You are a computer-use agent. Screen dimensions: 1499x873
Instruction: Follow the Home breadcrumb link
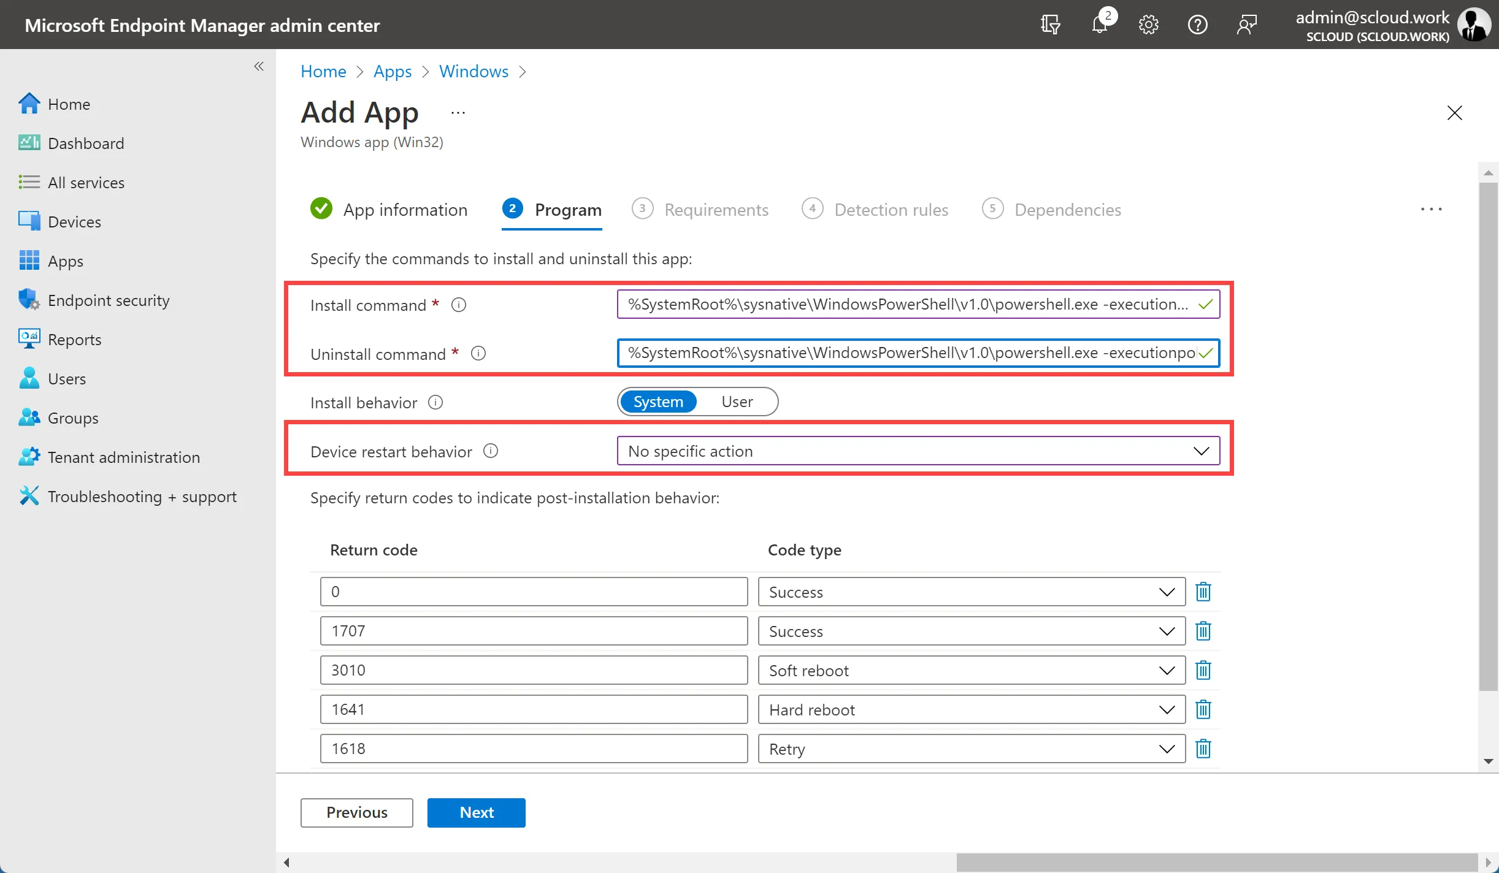323,72
